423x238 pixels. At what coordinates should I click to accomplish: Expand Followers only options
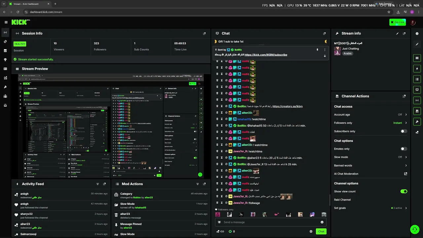(406, 123)
